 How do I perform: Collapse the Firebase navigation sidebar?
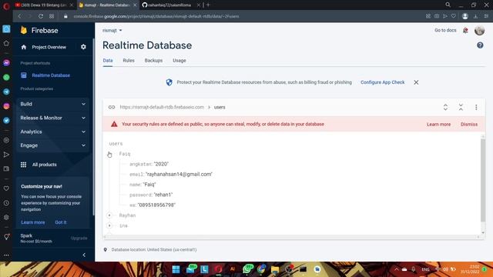pyautogui.click(x=84, y=255)
